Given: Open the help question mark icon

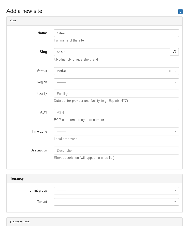Looking at the screenshot, I should (180, 11).
